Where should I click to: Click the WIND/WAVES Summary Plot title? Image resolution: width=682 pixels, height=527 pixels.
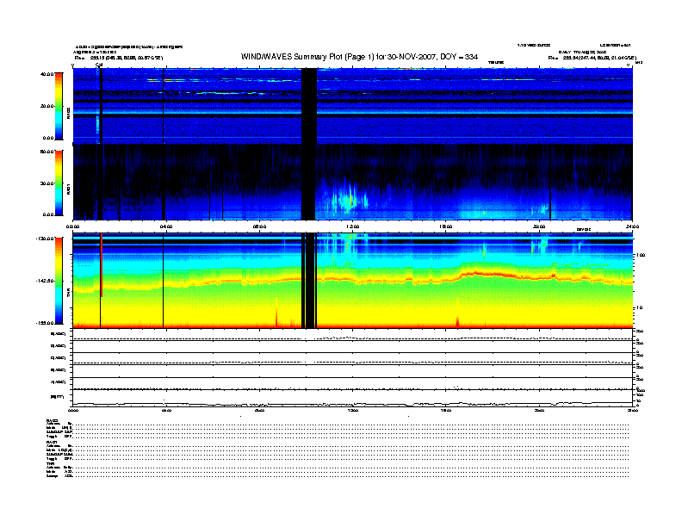[359, 57]
